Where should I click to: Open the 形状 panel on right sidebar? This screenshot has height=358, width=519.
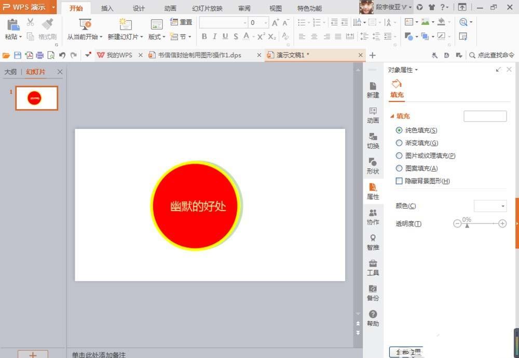pos(372,165)
